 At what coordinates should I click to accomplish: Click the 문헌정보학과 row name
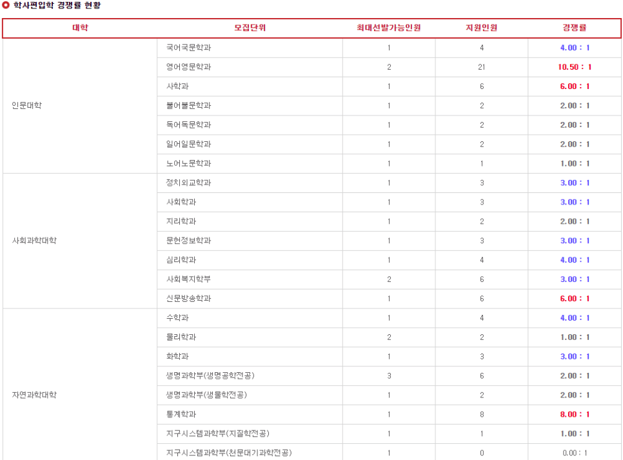click(x=188, y=241)
